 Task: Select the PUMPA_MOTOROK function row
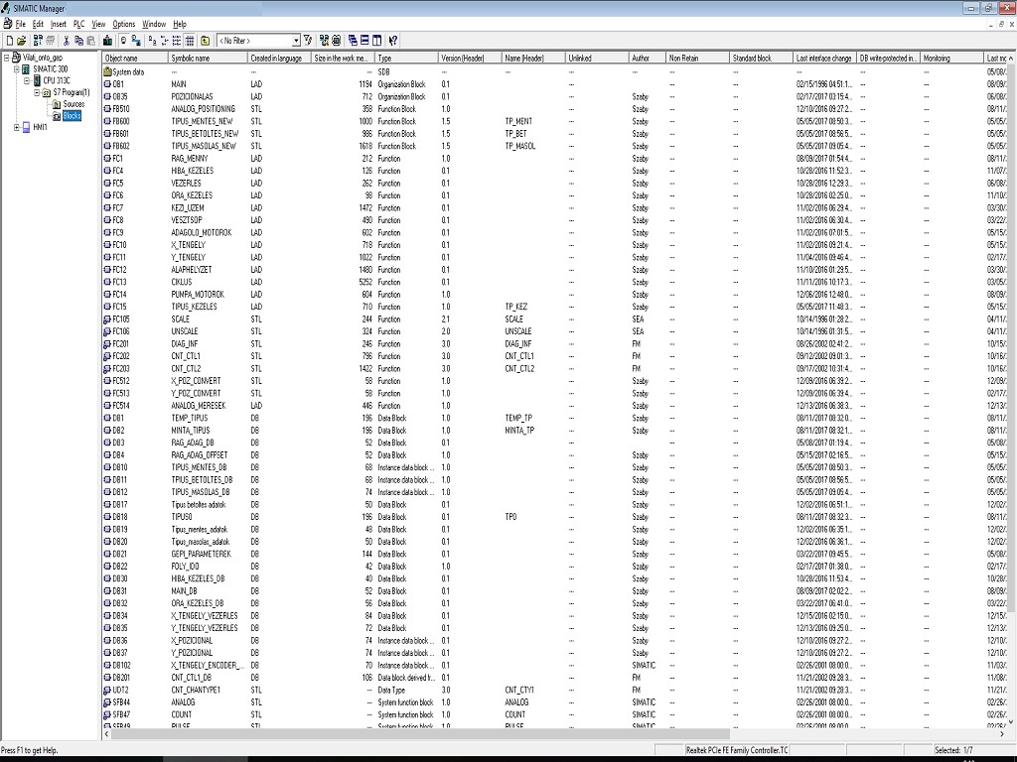(x=554, y=294)
